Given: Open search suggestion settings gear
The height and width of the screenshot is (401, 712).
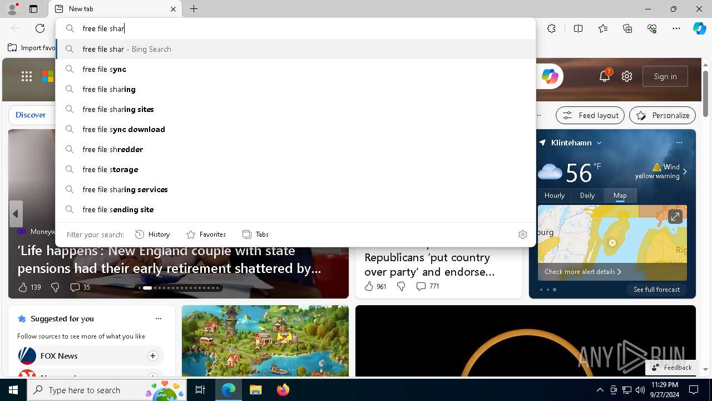Looking at the screenshot, I should point(523,234).
